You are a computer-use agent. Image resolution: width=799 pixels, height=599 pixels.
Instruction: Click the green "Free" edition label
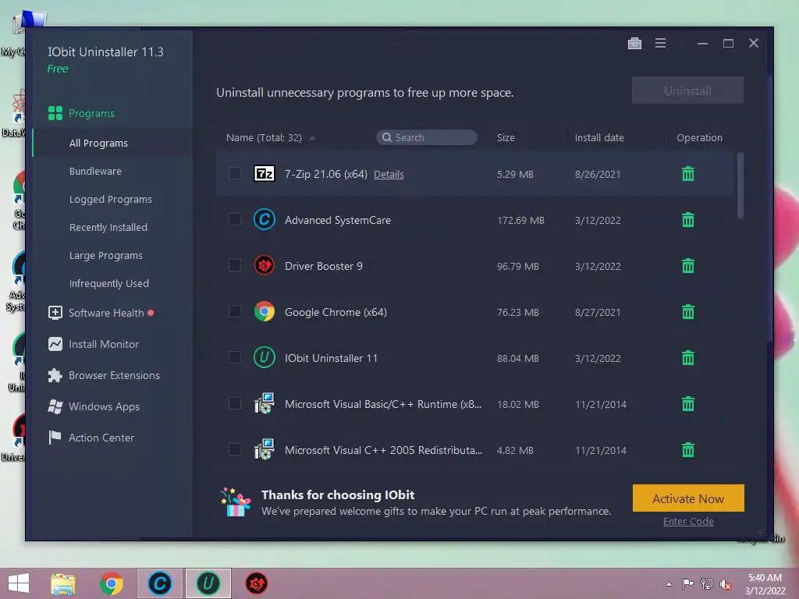(x=58, y=69)
